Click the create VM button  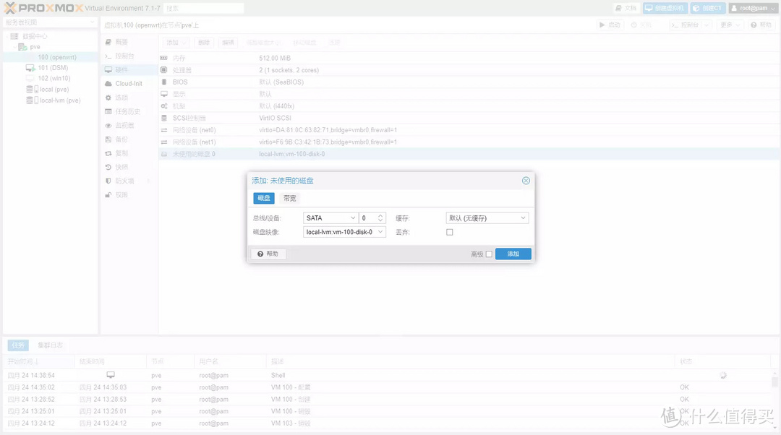(x=665, y=8)
